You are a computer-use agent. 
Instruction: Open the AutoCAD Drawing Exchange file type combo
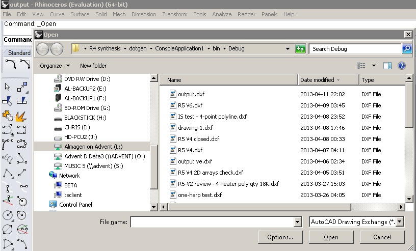[x=356, y=222]
